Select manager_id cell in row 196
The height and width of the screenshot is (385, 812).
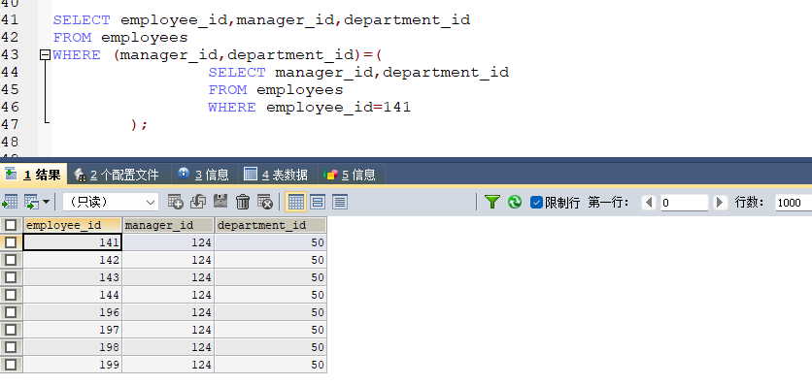tap(168, 312)
